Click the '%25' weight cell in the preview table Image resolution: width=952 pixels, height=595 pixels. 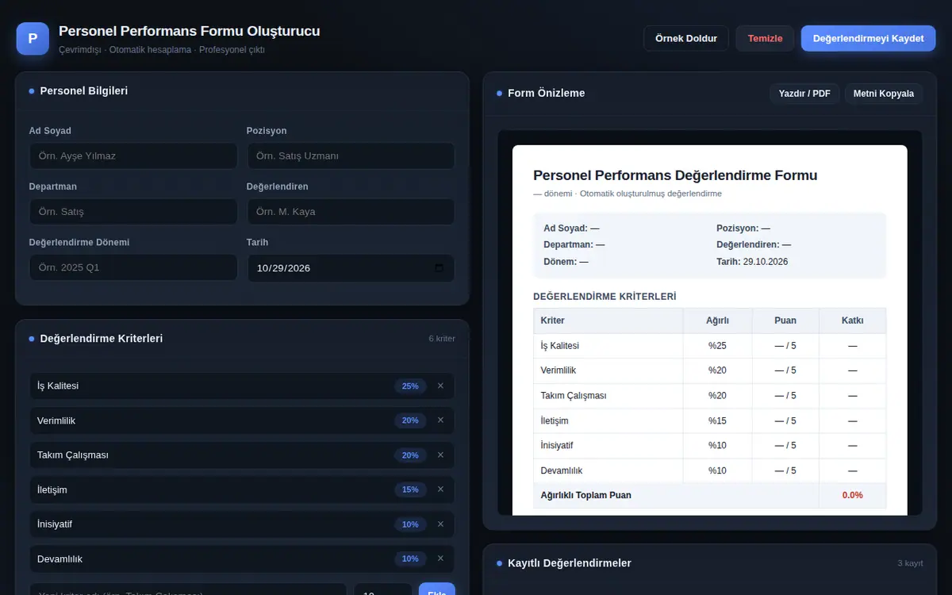(x=718, y=346)
